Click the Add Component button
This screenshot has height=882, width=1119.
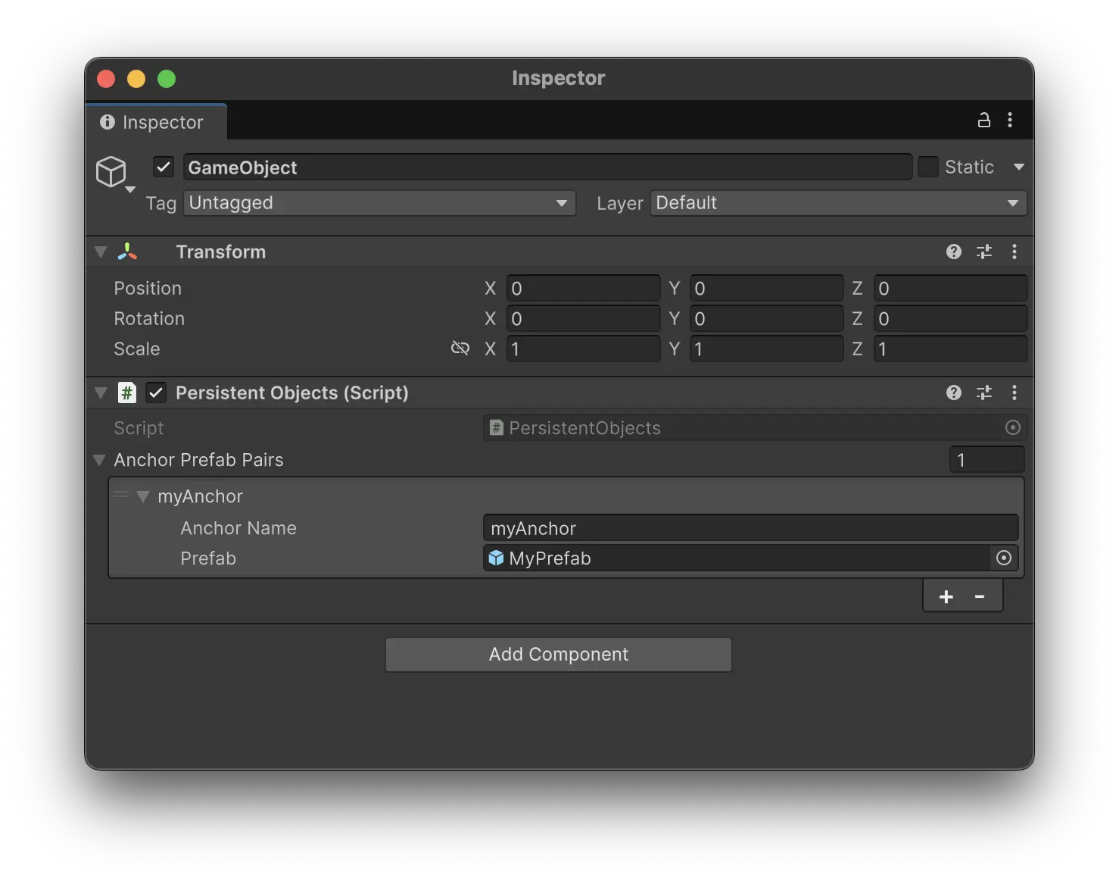coord(559,655)
